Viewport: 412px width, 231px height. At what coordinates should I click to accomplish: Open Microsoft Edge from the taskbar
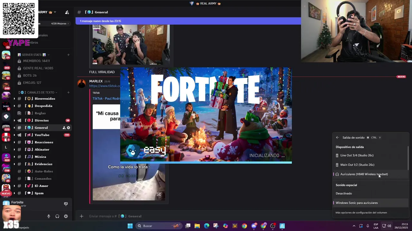click(x=207, y=226)
